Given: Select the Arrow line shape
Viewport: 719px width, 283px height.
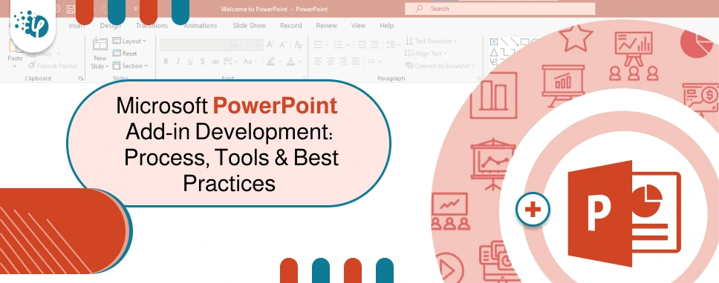Looking at the screenshot, I should click(x=515, y=41).
